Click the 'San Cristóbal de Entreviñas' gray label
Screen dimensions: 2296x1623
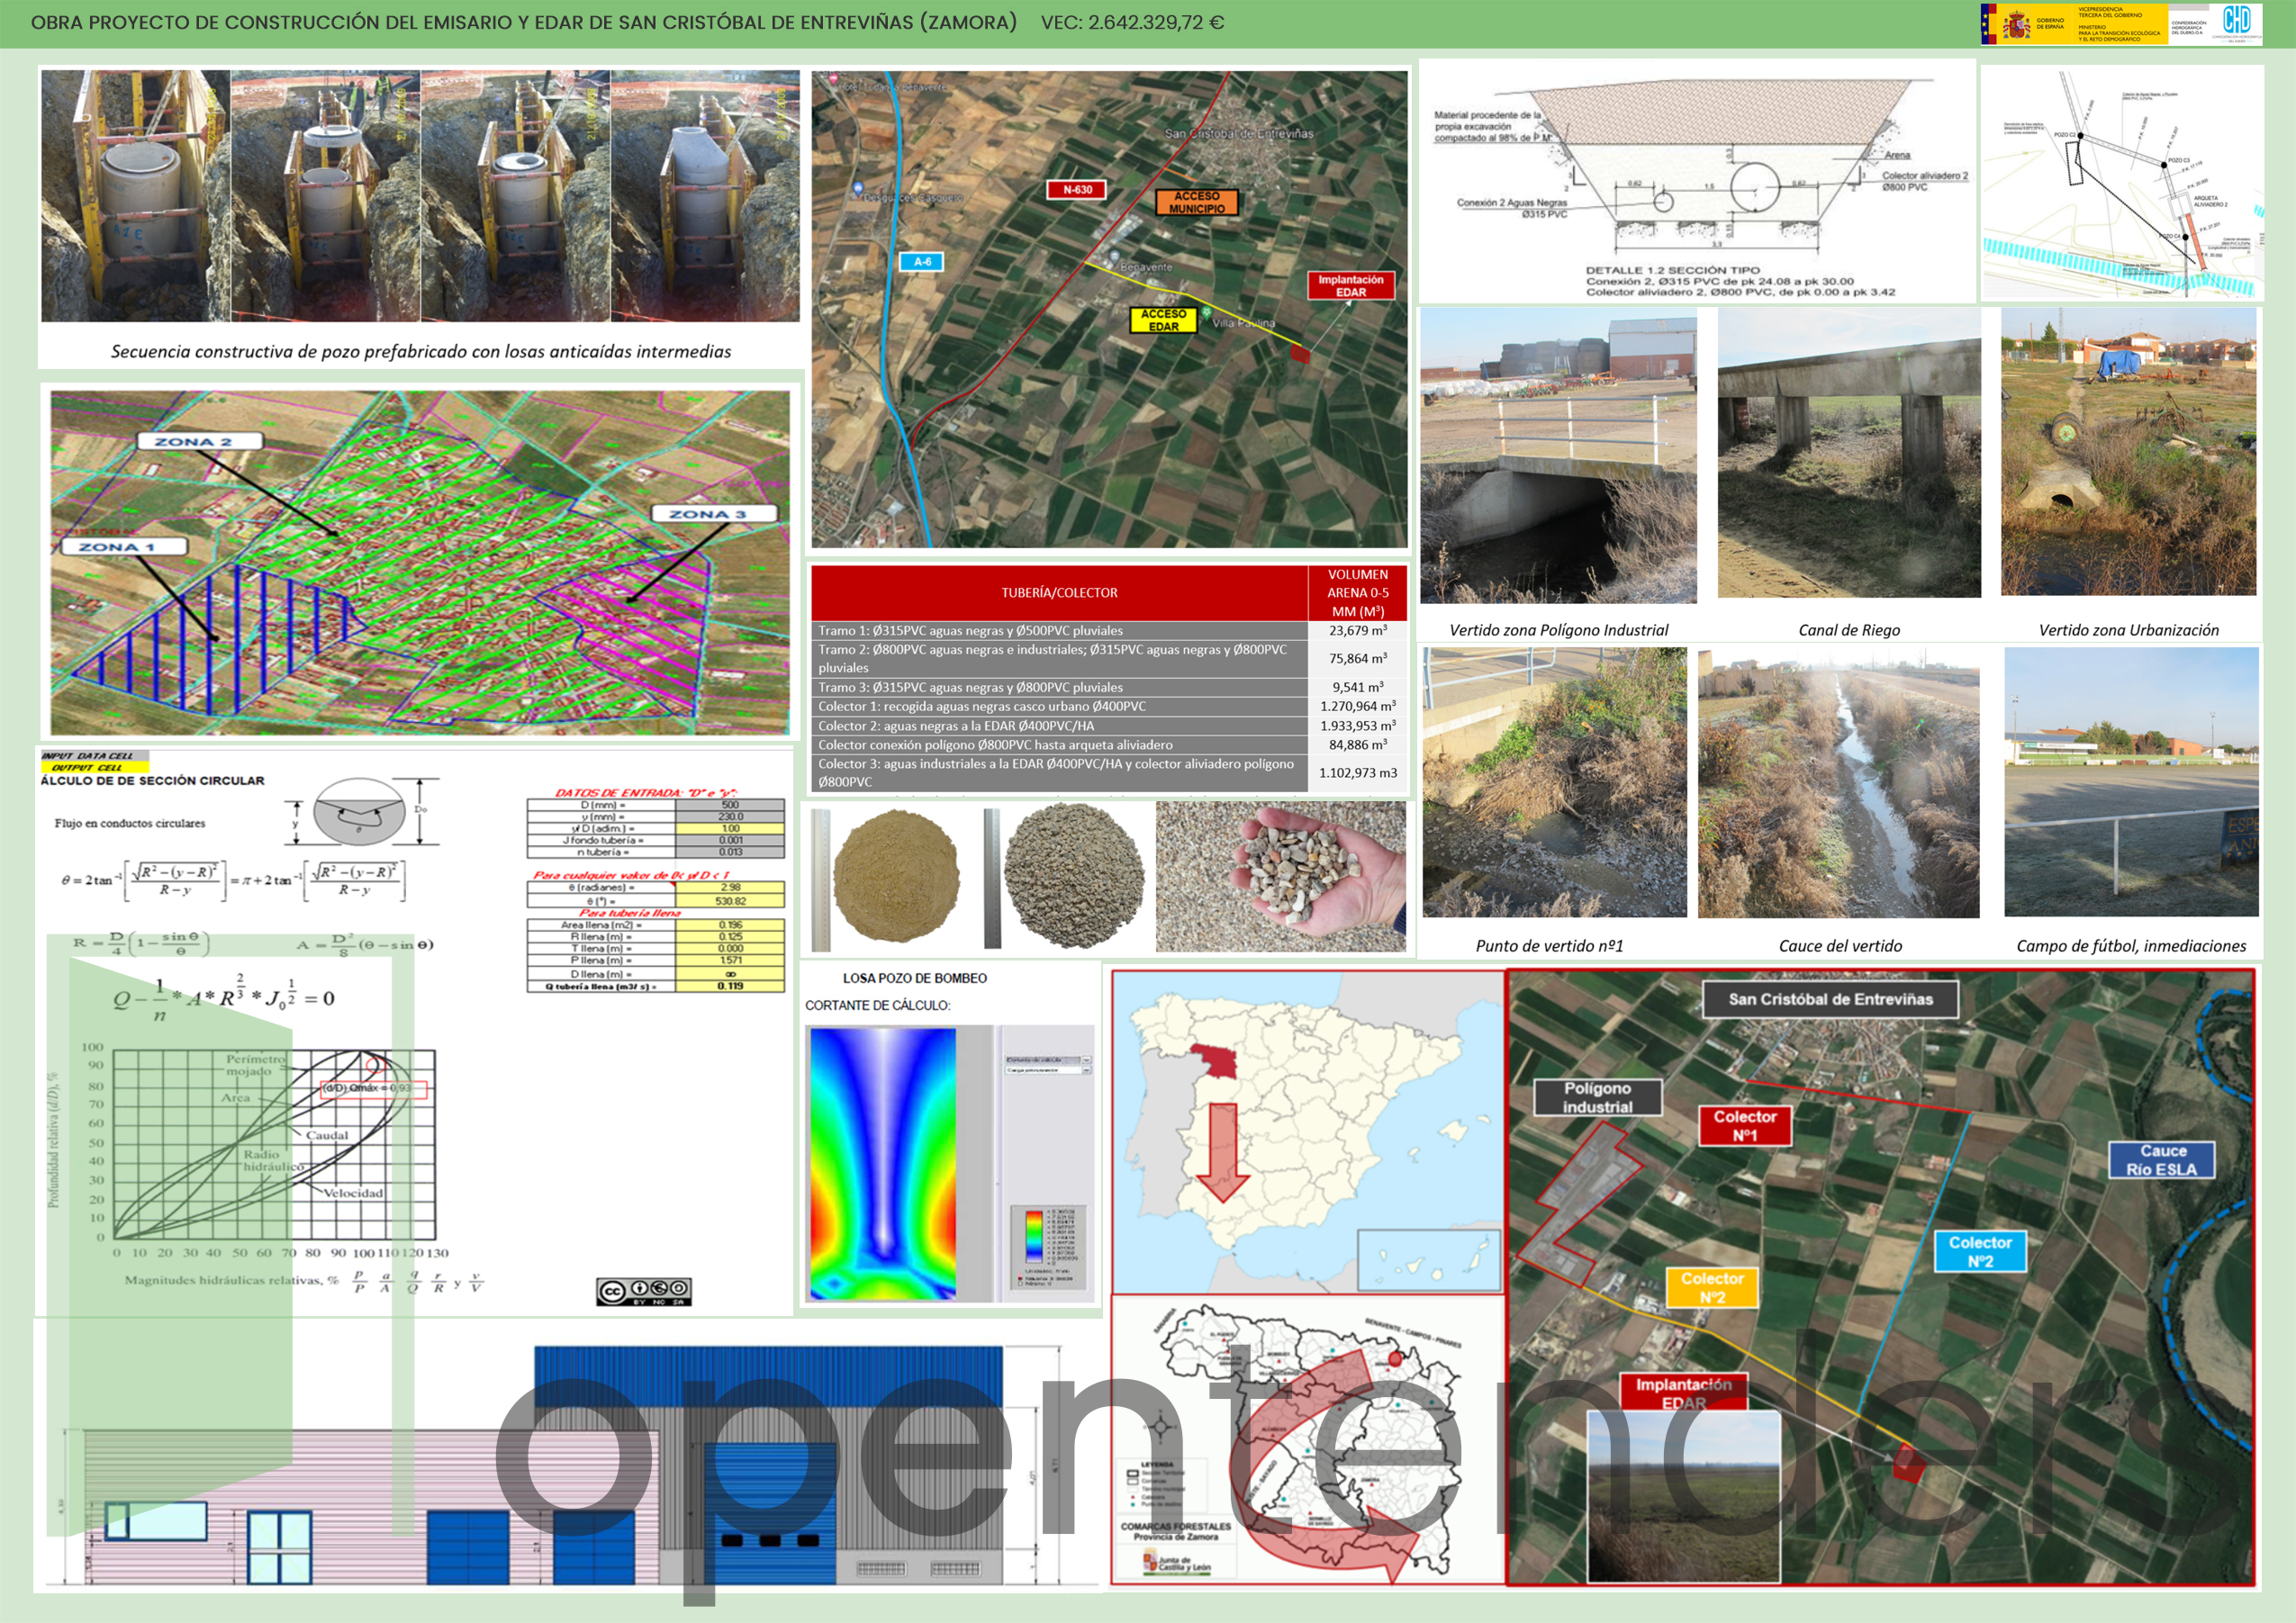point(1830,999)
